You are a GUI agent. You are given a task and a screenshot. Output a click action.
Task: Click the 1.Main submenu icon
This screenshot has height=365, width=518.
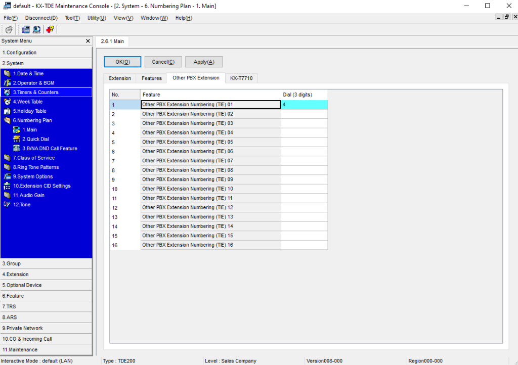17,130
